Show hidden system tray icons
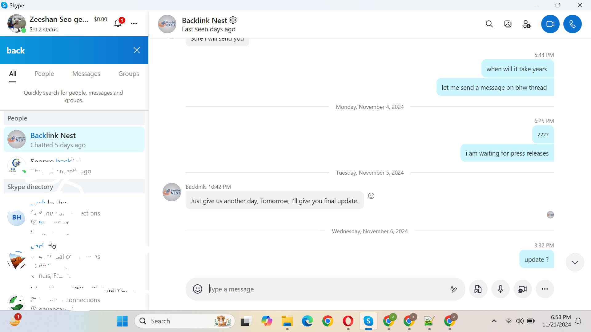The height and width of the screenshot is (332, 591). point(494,321)
